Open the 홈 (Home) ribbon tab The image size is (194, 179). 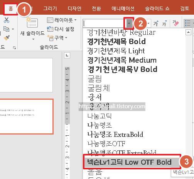point(10,9)
